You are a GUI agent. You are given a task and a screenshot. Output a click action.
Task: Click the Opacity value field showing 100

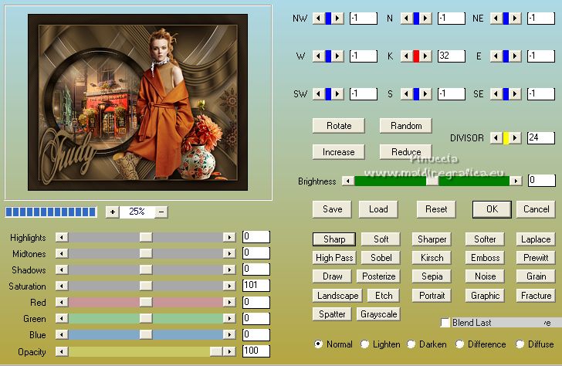pyautogui.click(x=256, y=351)
